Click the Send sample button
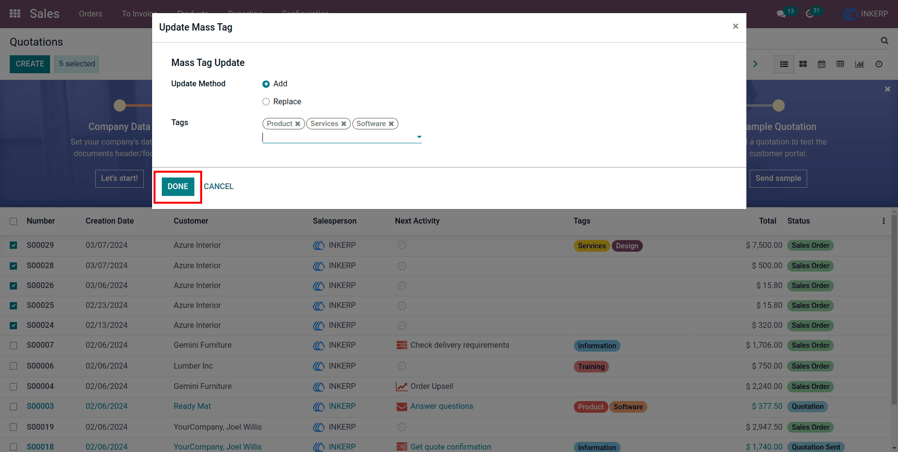The image size is (898, 452). 778,178
